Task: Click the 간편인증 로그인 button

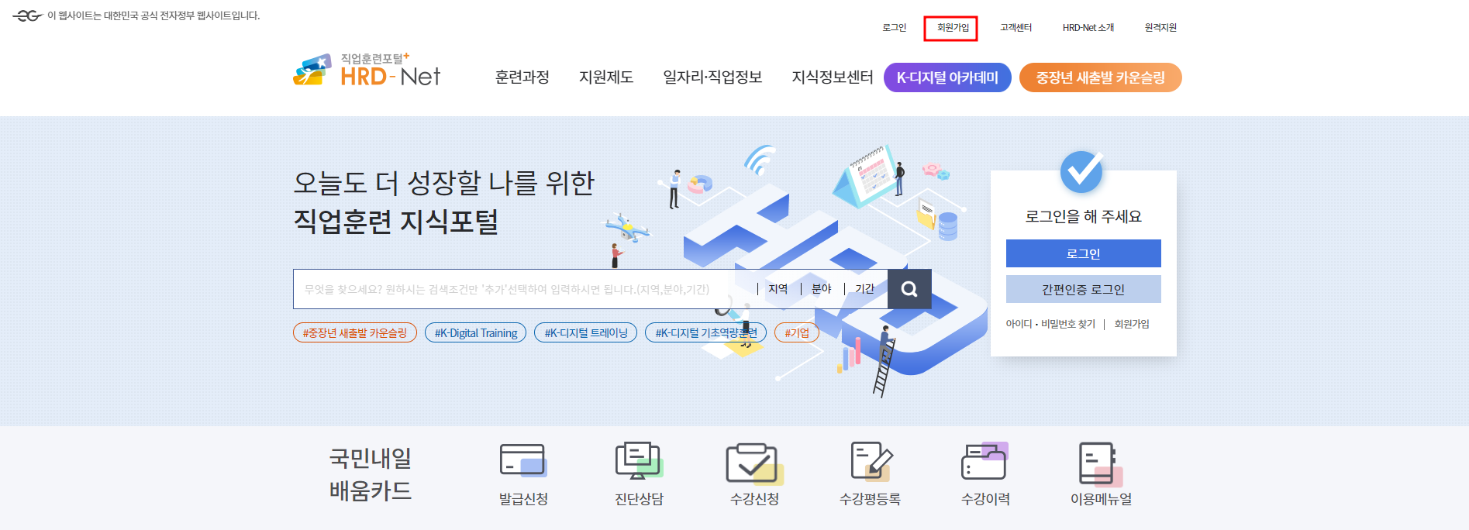Action: point(1084,289)
